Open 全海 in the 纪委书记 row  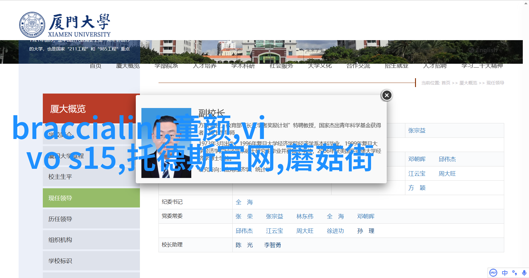point(244,202)
